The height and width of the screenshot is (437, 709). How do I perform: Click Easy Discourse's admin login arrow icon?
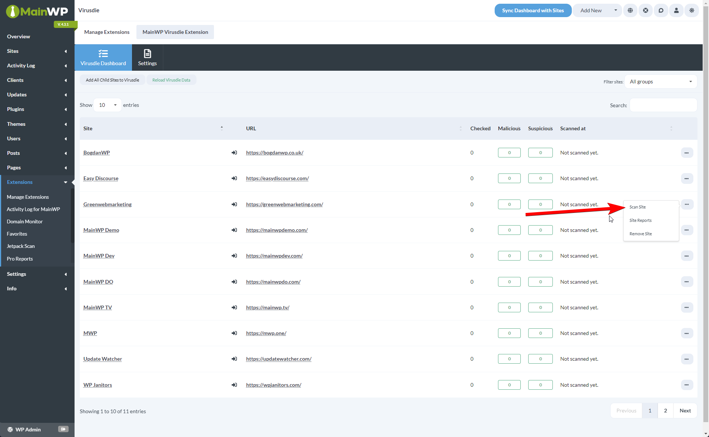coord(234,178)
